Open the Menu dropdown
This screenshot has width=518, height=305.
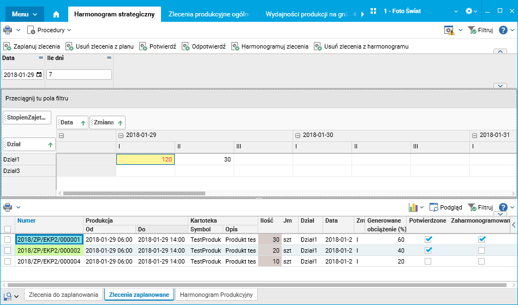tap(25, 14)
